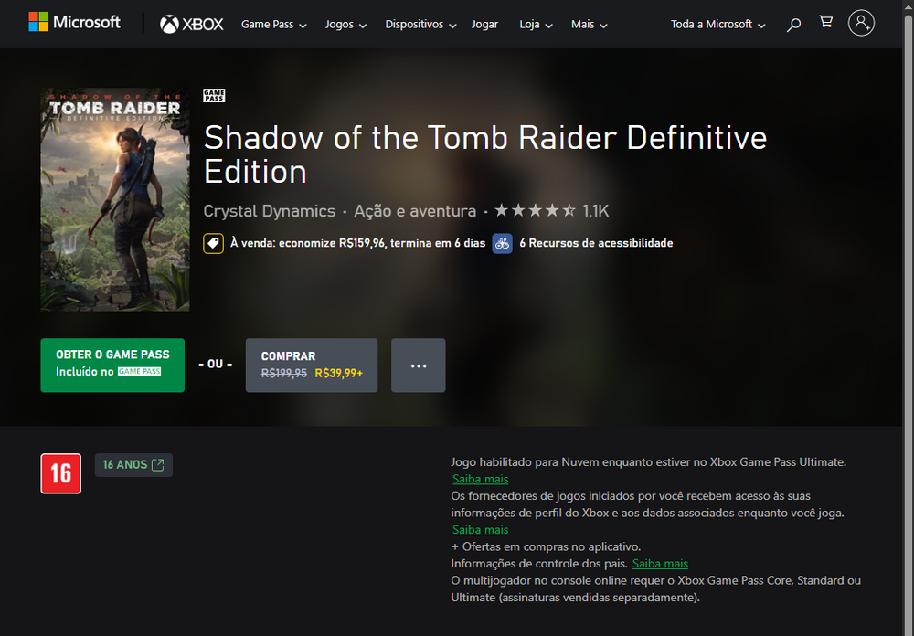Expand the Jogos dropdown menu

(x=345, y=25)
